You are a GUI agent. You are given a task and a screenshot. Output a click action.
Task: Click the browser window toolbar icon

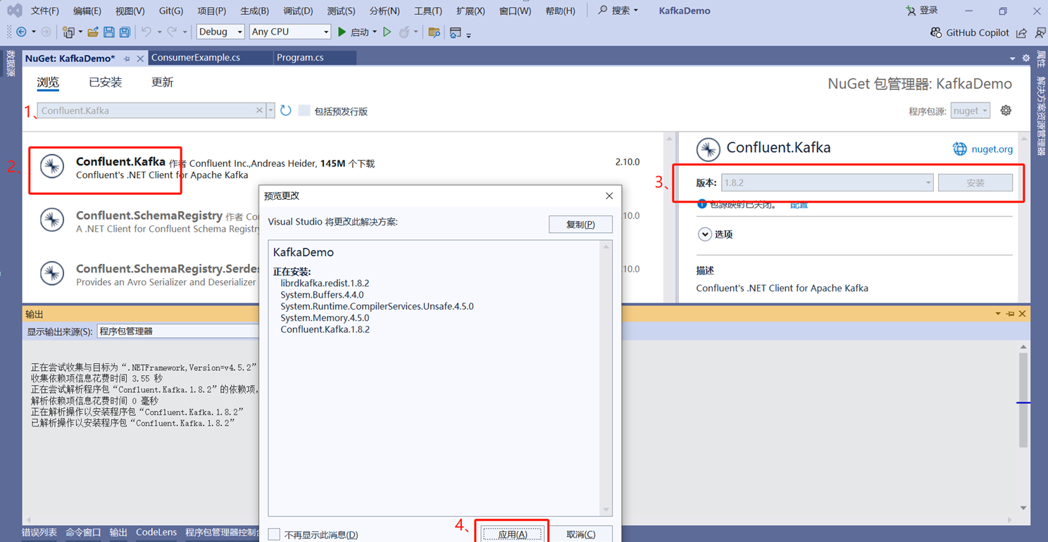[x=456, y=32]
